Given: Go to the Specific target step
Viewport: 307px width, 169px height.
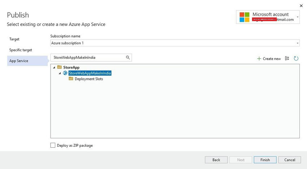Looking at the screenshot, I should coord(21,50).
